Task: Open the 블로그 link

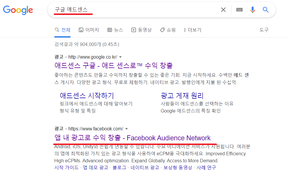Action: tap(119, 168)
